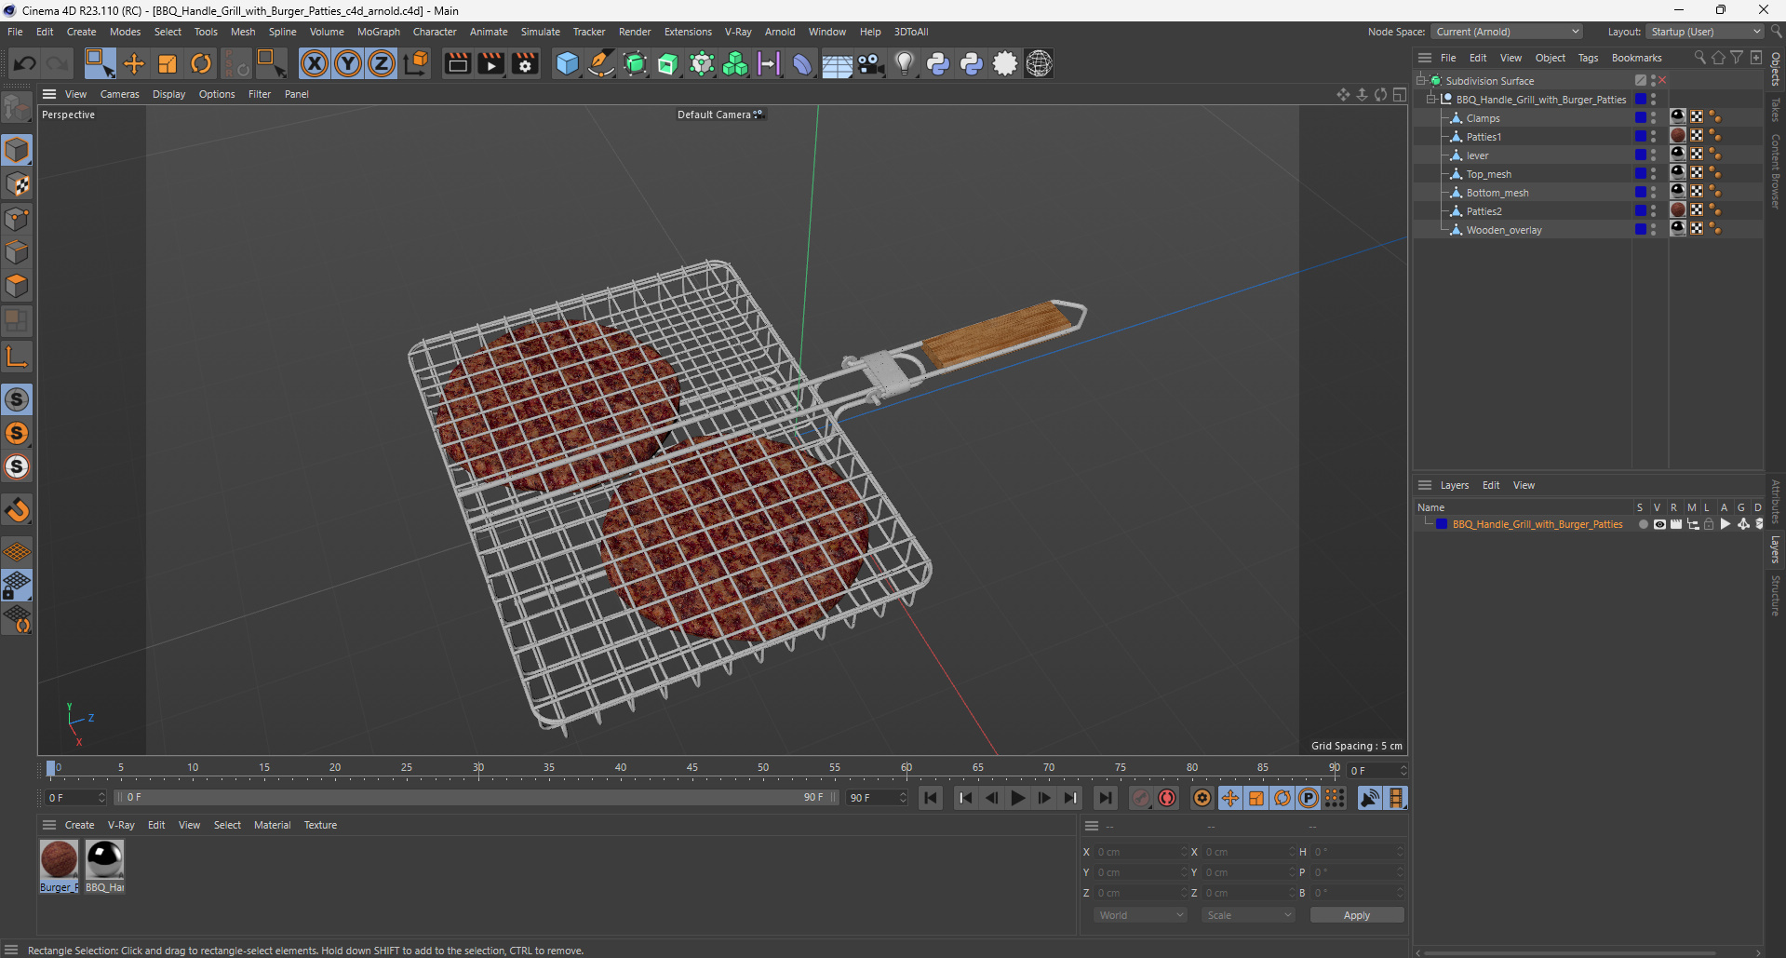The image size is (1786, 958).
Task: Click the MoGraph cloner green icon
Action: (x=735, y=63)
